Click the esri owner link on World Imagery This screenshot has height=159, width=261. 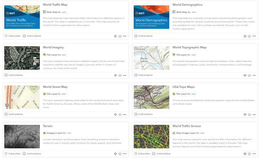(64, 54)
